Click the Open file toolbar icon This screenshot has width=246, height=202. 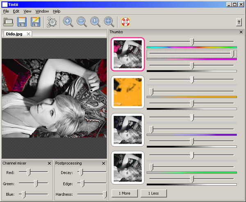(8, 22)
